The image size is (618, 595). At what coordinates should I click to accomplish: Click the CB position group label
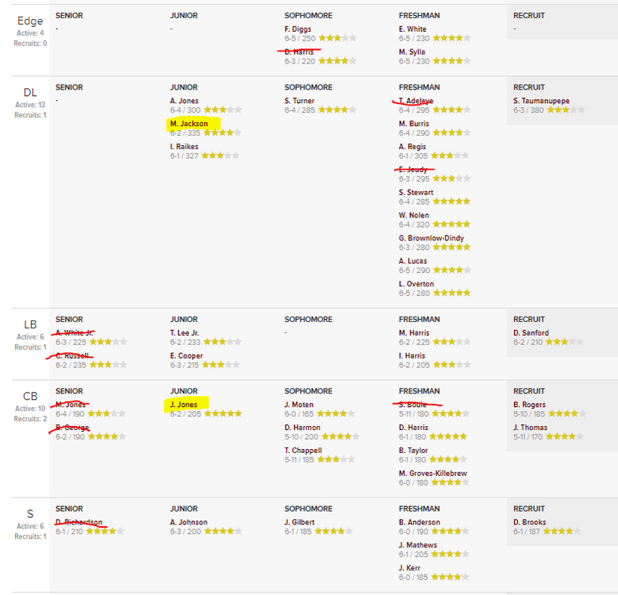(x=30, y=397)
